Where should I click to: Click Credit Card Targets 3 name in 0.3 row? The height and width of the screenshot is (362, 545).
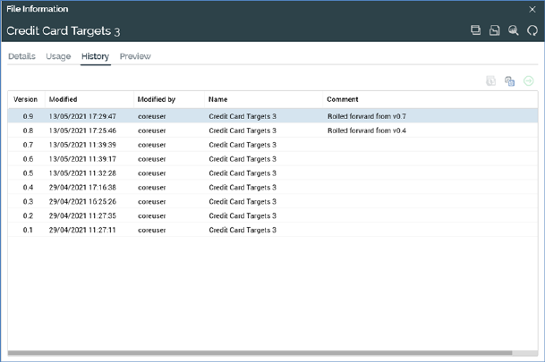[x=243, y=202]
